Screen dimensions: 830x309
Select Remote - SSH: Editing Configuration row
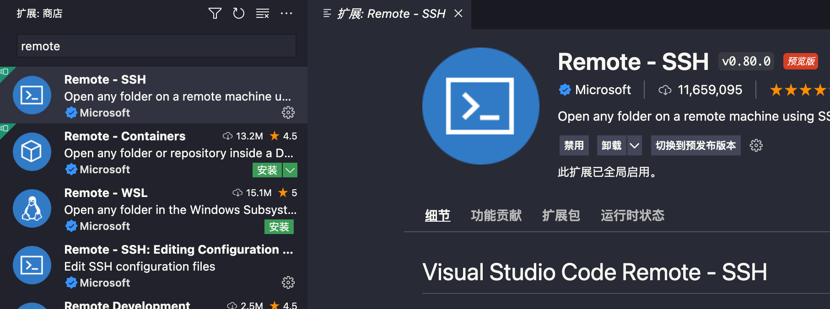[x=154, y=265]
